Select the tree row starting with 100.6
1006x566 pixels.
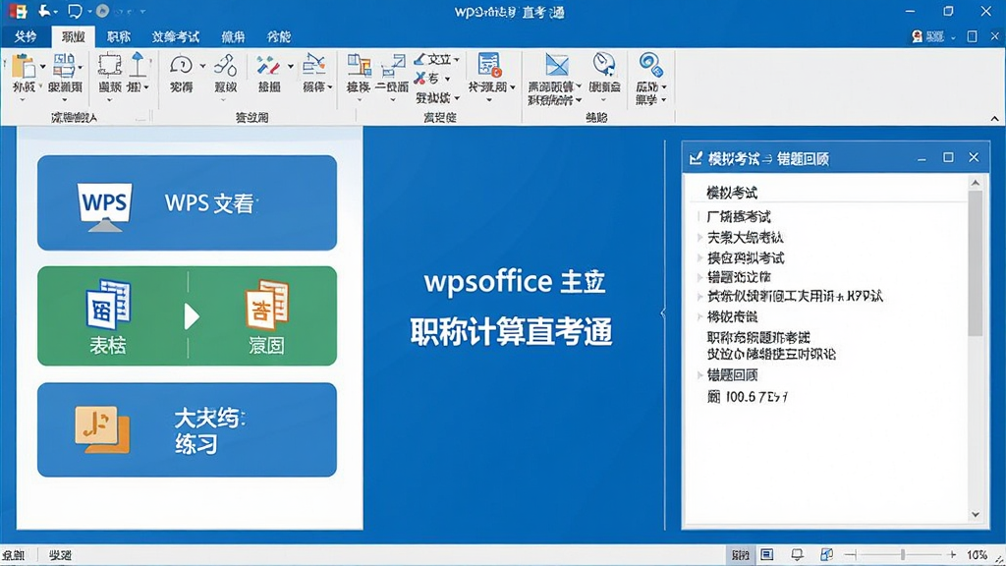(x=747, y=397)
